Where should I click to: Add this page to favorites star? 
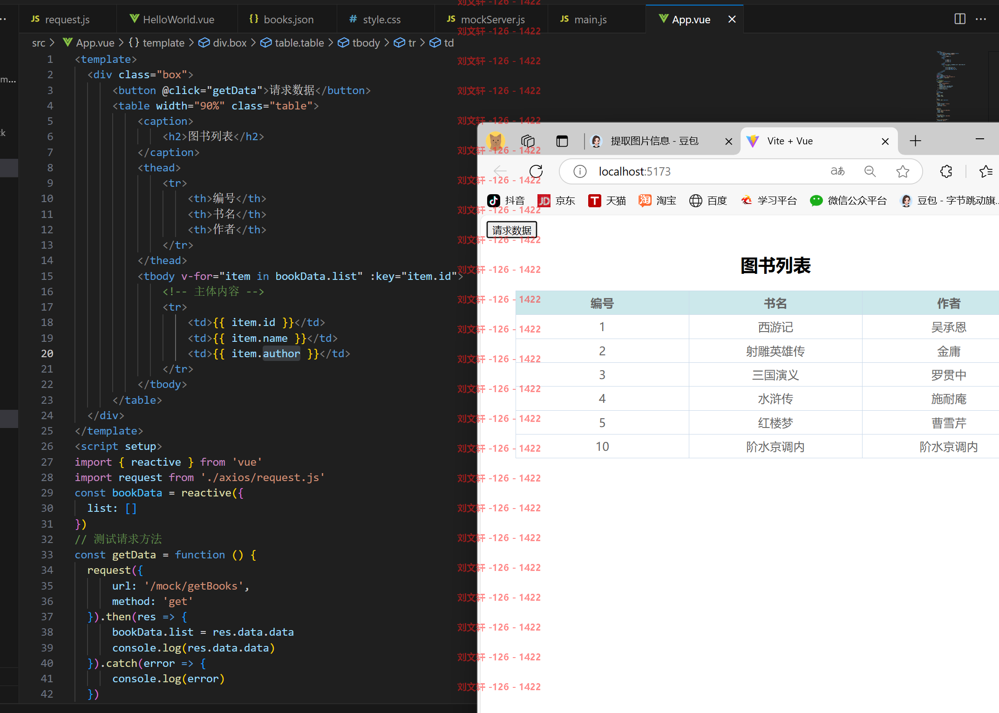click(903, 171)
